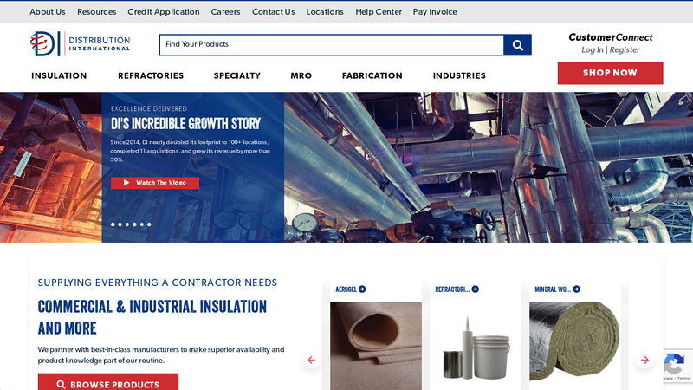Screen dimensions: 693x390
Task: Click the arrow icon beside Aerogel
Action: click(x=362, y=289)
